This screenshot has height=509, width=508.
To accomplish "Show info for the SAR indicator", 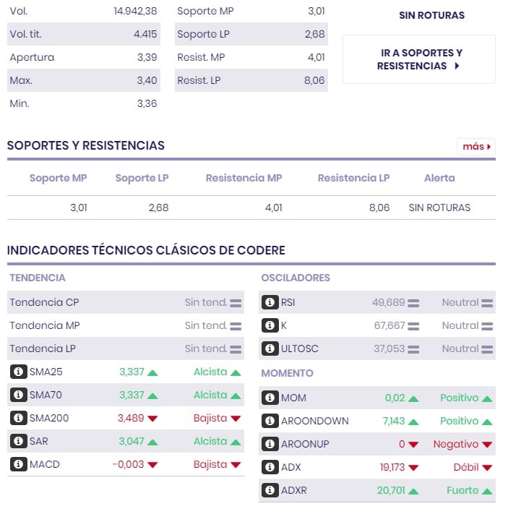I will click(18, 441).
